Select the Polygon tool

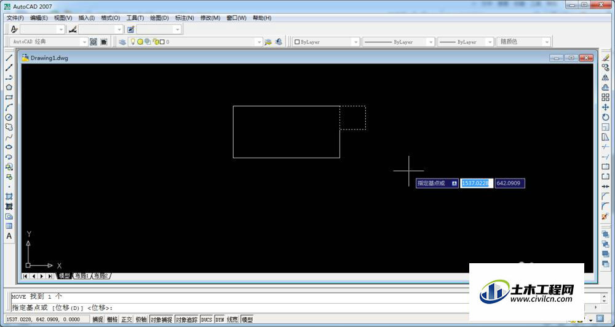pyautogui.click(x=9, y=87)
